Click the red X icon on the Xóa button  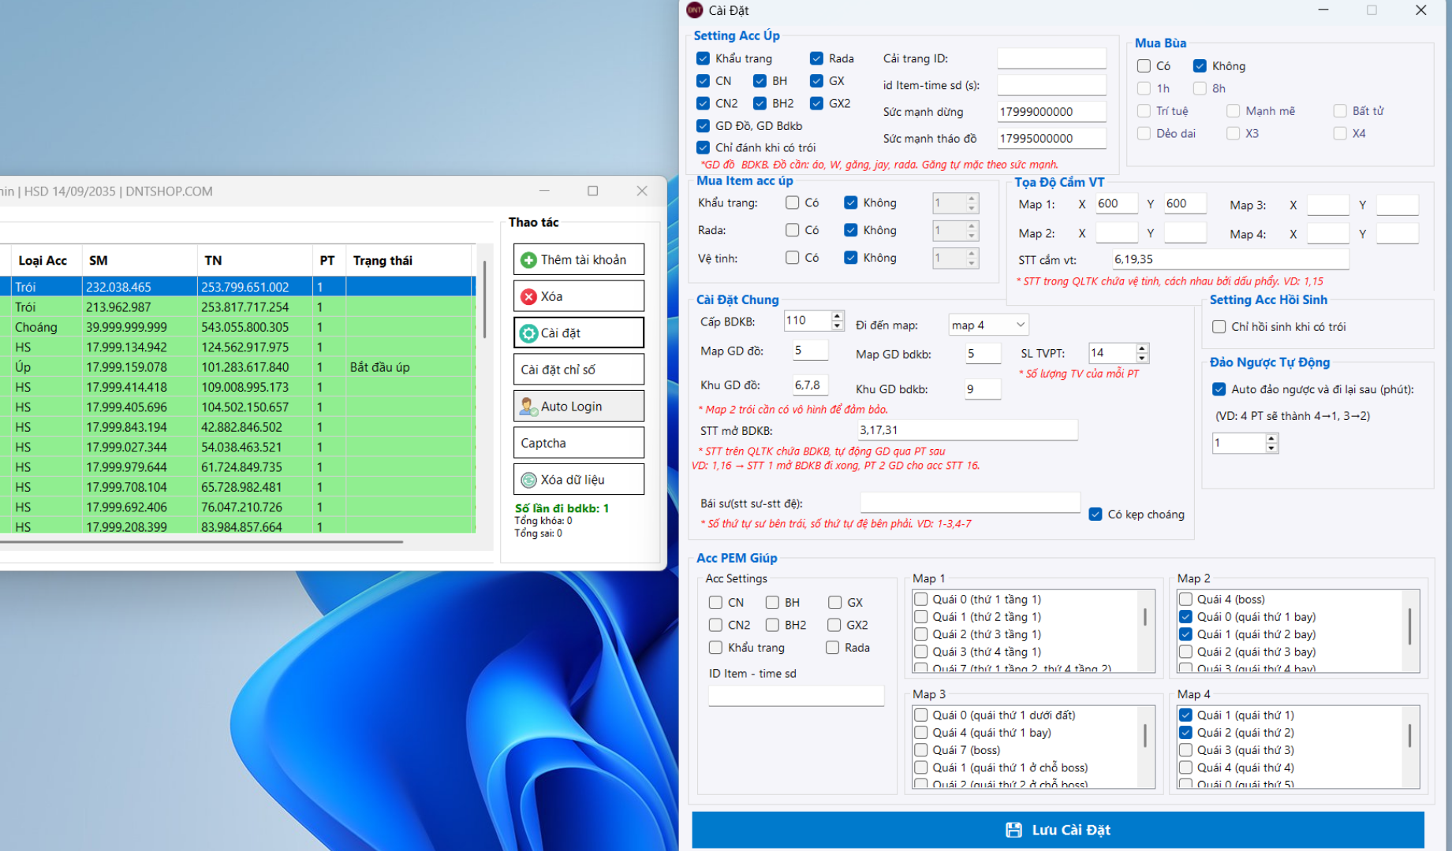tap(528, 295)
